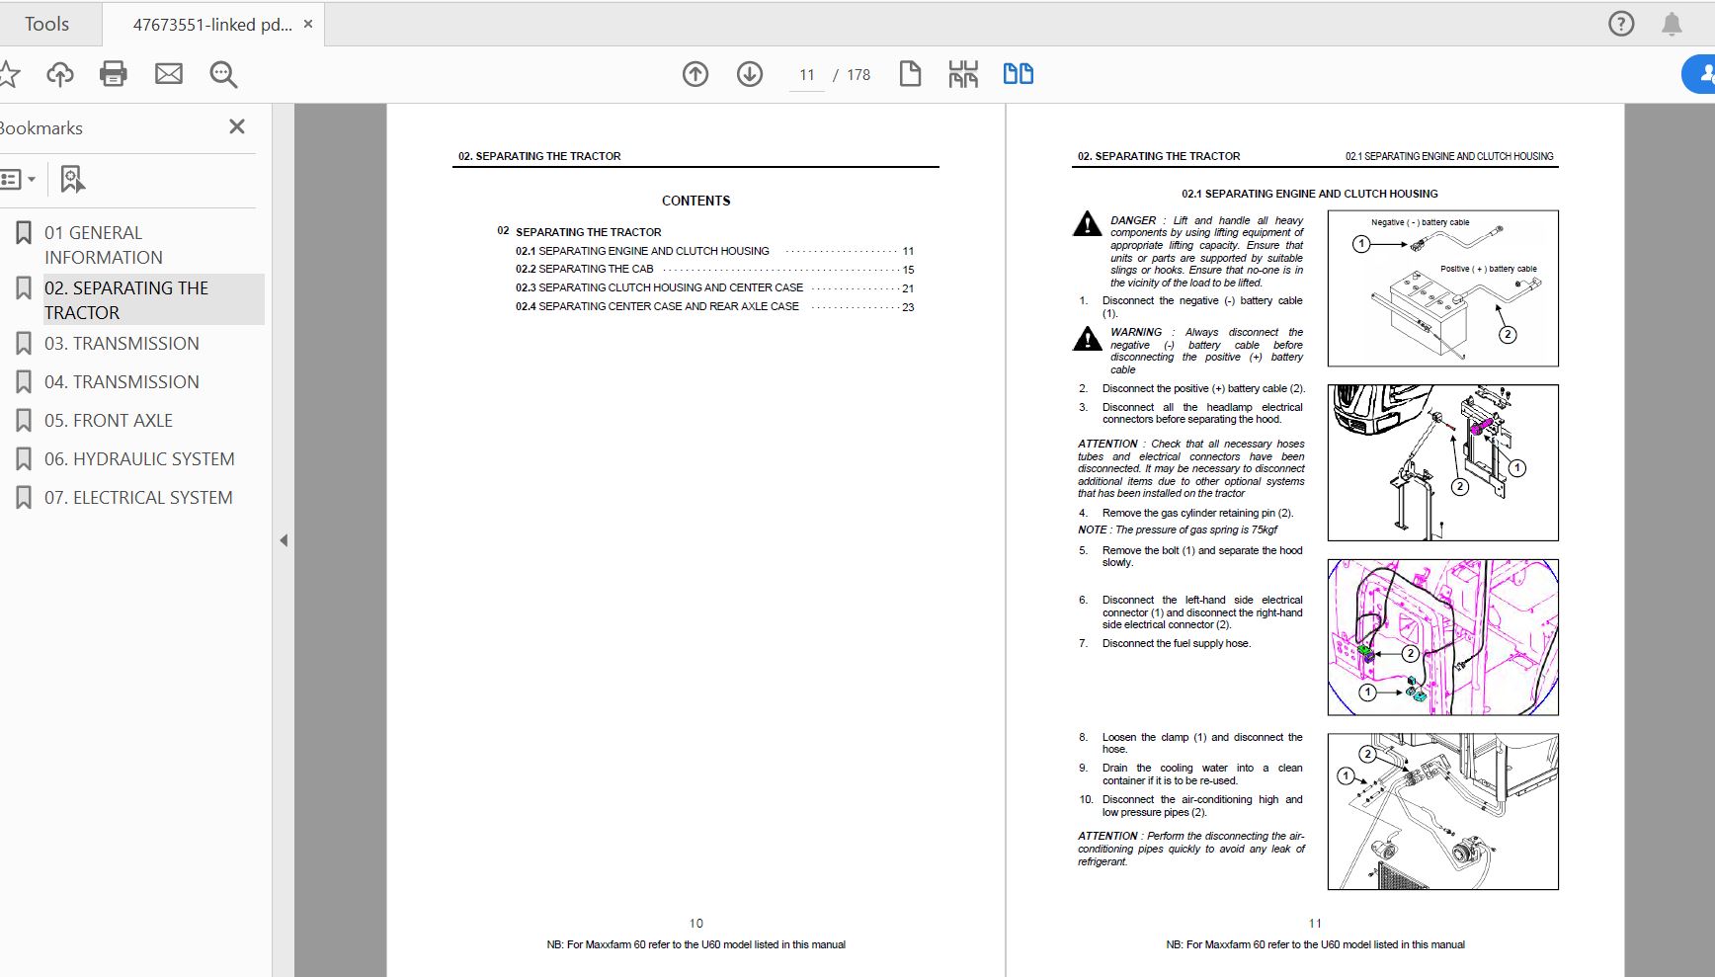Image resolution: width=1715 pixels, height=977 pixels.
Task: Click the upload to cloud icon
Action: click(x=60, y=74)
